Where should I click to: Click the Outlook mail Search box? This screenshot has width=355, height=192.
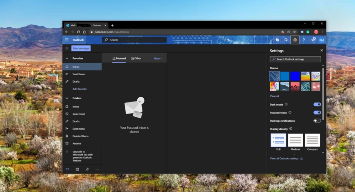135,40
